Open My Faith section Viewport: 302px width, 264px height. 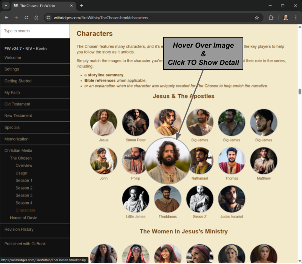tap(12, 93)
